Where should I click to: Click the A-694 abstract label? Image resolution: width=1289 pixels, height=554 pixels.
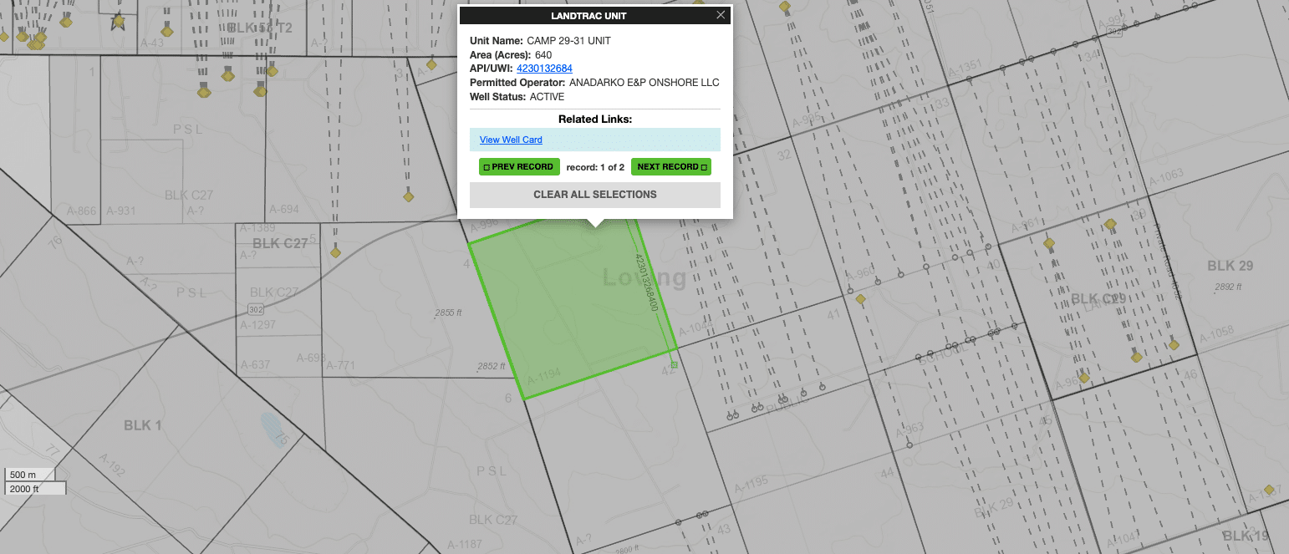click(283, 209)
